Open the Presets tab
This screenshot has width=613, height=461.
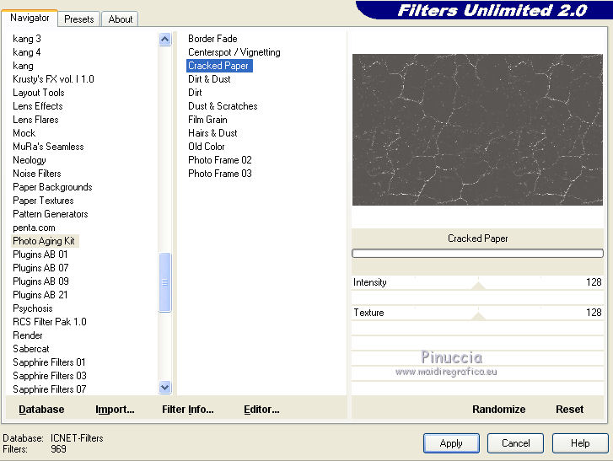point(79,19)
